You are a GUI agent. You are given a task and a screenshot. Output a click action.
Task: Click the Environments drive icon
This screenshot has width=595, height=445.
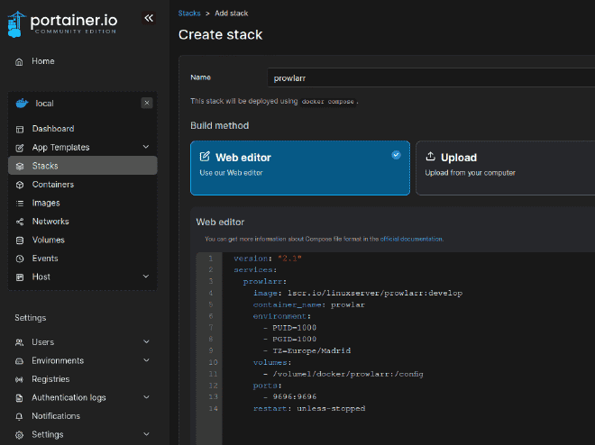click(x=19, y=361)
